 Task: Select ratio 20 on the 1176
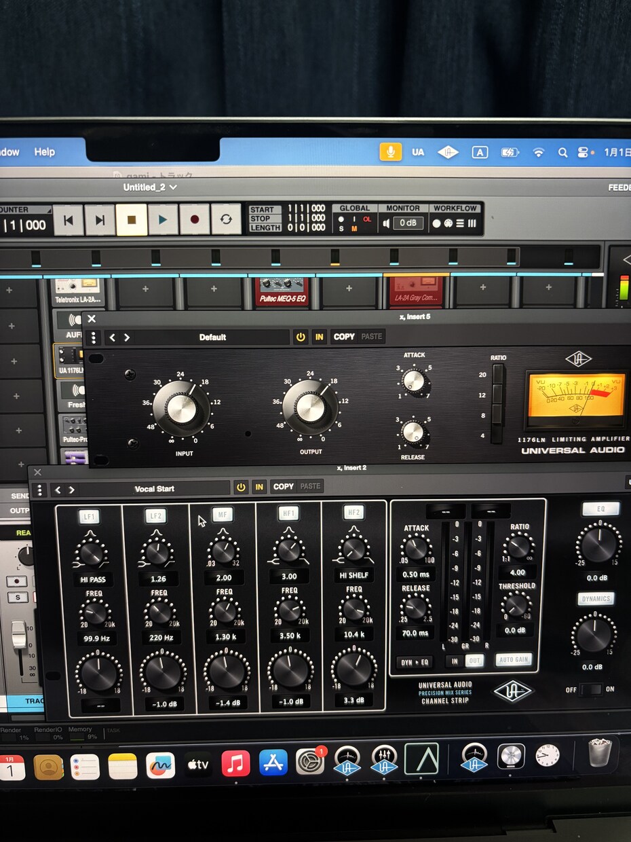pyautogui.click(x=498, y=374)
